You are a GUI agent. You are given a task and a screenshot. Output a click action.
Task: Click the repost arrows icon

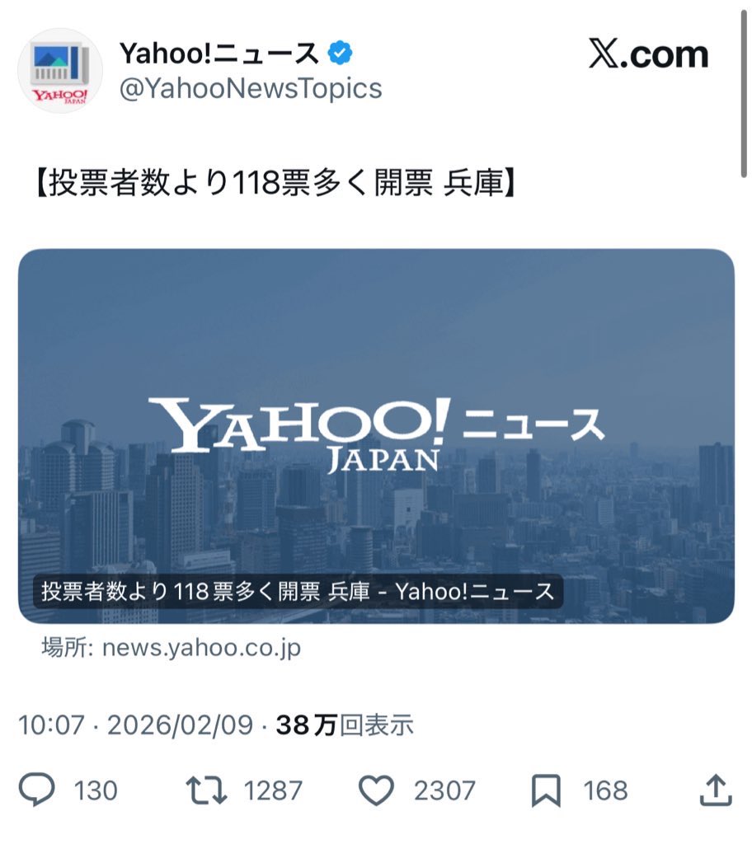206,790
